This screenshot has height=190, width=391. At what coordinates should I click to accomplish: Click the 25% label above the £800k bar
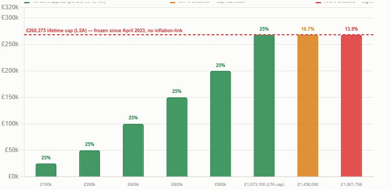220,65
